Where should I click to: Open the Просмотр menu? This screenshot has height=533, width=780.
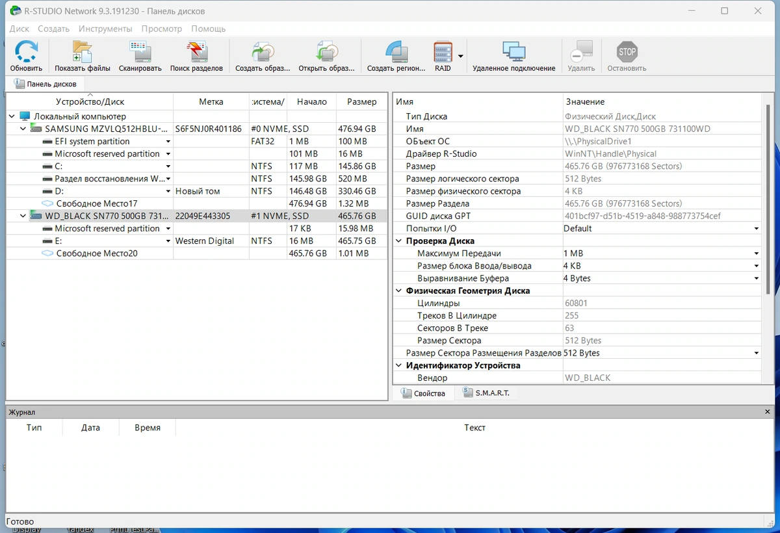click(x=162, y=29)
